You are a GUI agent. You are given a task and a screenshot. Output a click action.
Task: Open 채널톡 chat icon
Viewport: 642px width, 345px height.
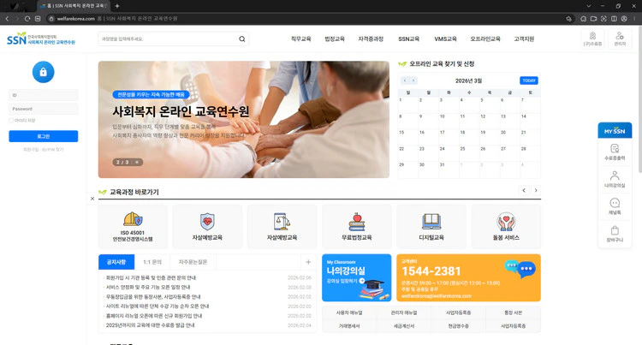click(615, 206)
